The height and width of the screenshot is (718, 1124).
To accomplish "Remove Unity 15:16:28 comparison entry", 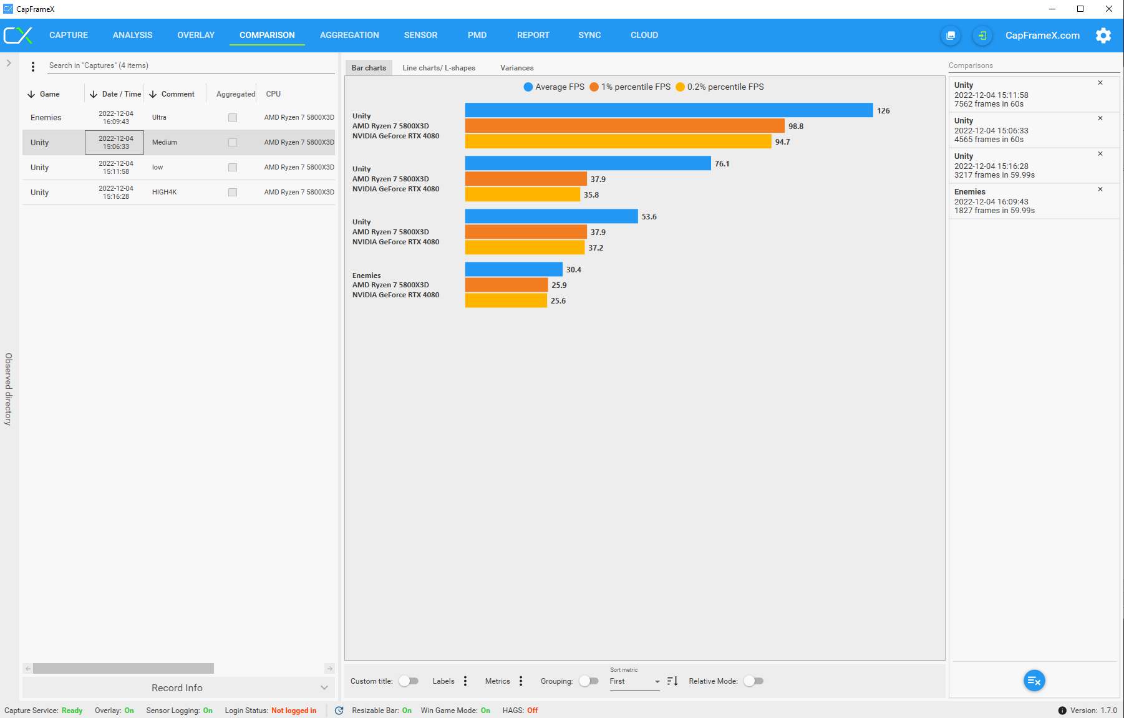I will point(1100,154).
